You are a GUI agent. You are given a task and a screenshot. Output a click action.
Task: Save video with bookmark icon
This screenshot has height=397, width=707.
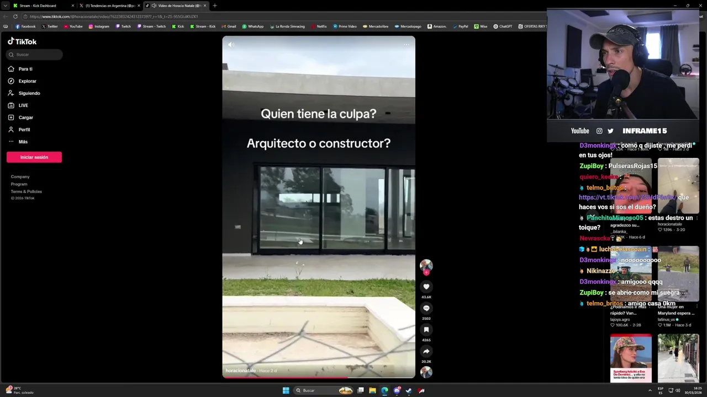tap(426, 330)
